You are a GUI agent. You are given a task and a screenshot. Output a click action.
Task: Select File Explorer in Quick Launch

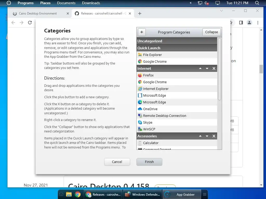pos(177,55)
